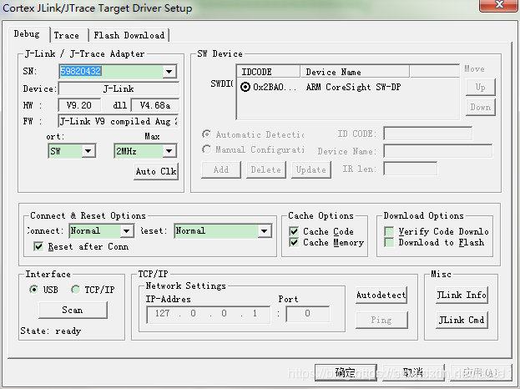Toggle the Cache Memory checkbox

click(294, 242)
